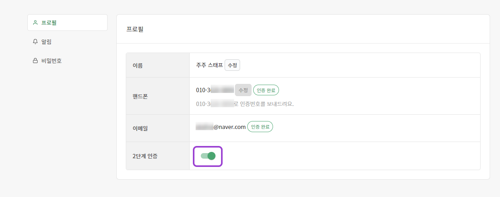Click the gray 수정 button beside phone number
Screen dimensions: 500x197
(x=243, y=90)
